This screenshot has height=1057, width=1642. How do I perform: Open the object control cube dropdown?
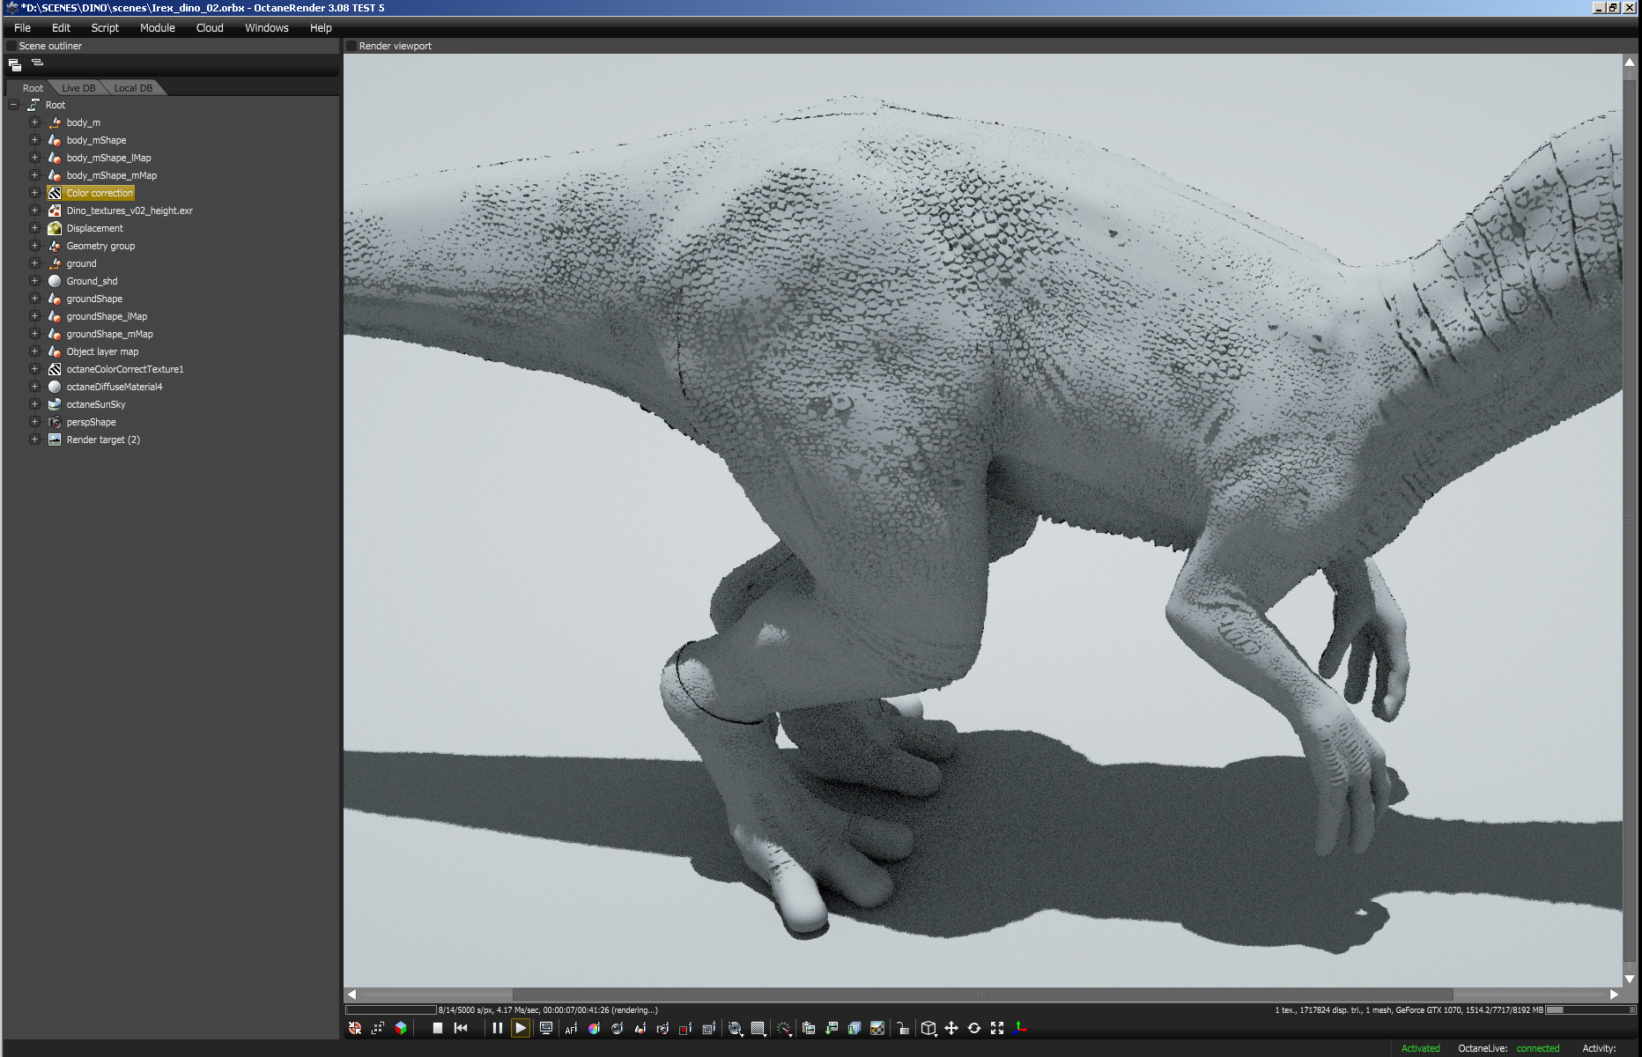click(x=928, y=1028)
